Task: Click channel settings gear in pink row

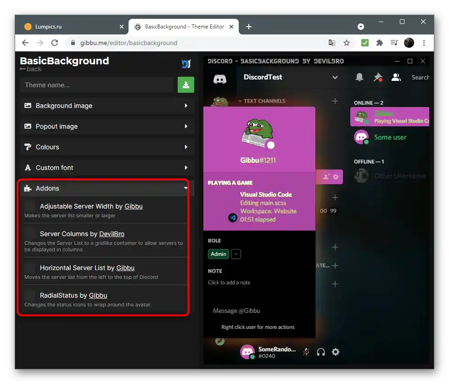Action: [336, 177]
